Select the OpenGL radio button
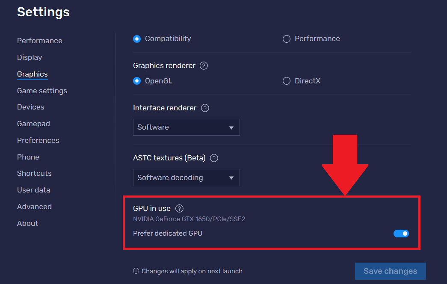The height and width of the screenshot is (284, 447). coord(137,80)
